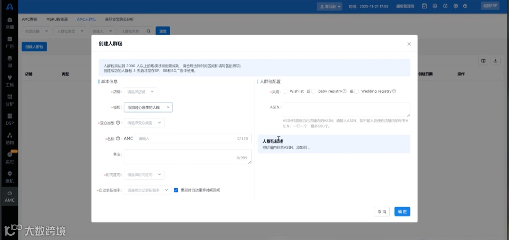Open the task clipboard icon in header

pos(424,6)
